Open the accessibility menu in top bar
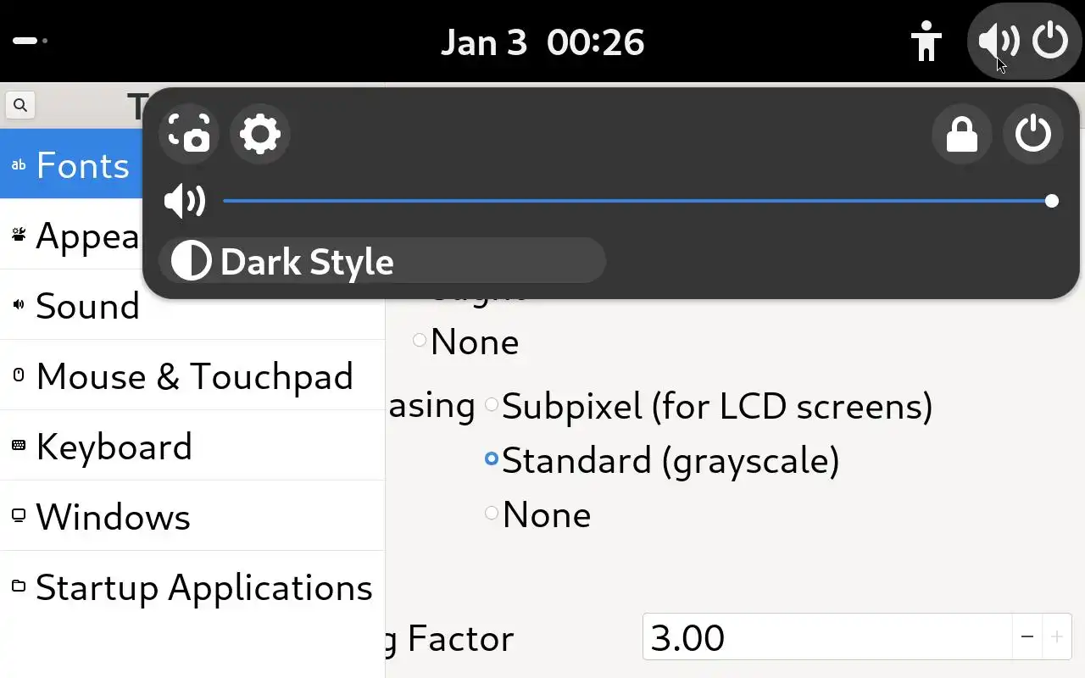This screenshot has width=1085, height=678. 926,41
